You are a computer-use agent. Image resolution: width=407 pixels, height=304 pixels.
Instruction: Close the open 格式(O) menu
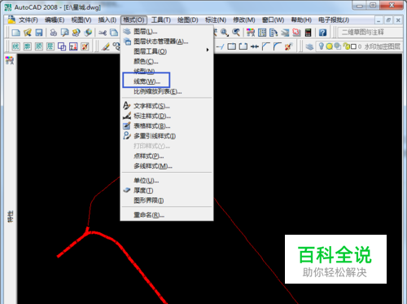(x=133, y=20)
